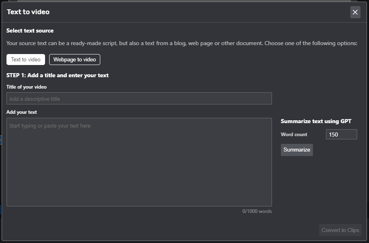
Task: Click the source text description paragraph
Action: point(182,43)
